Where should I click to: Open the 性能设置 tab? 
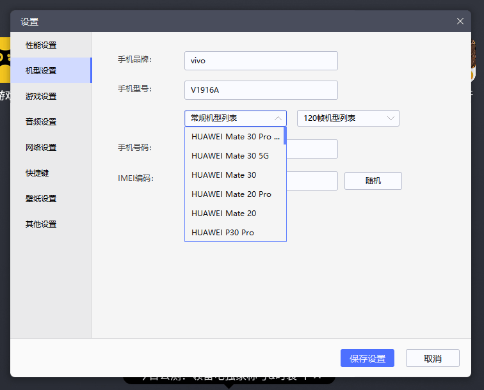pos(51,45)
